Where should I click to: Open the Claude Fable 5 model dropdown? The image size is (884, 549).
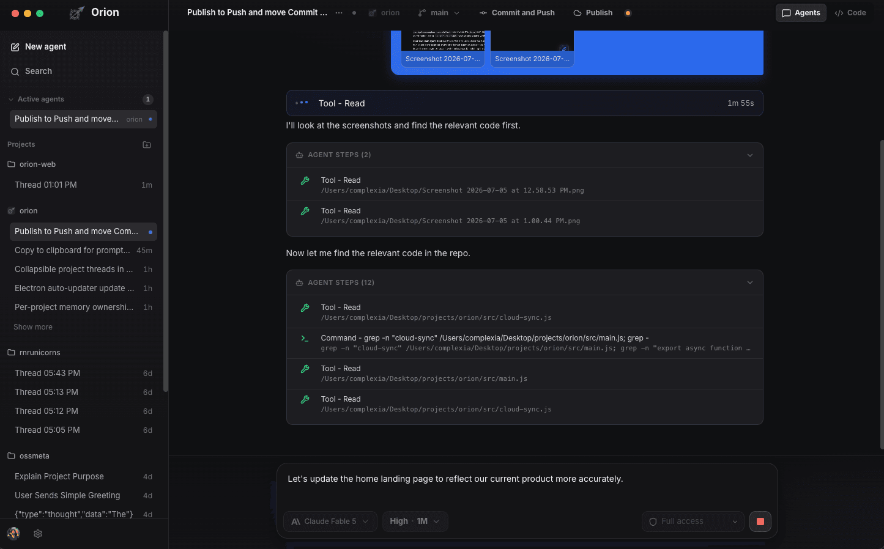pyautogui.click(x=330, y=521)
